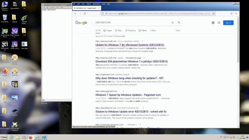Screen dimensions: 249x140
Task: Open the three-dot menu beside Translate this page
Action: 144,58
